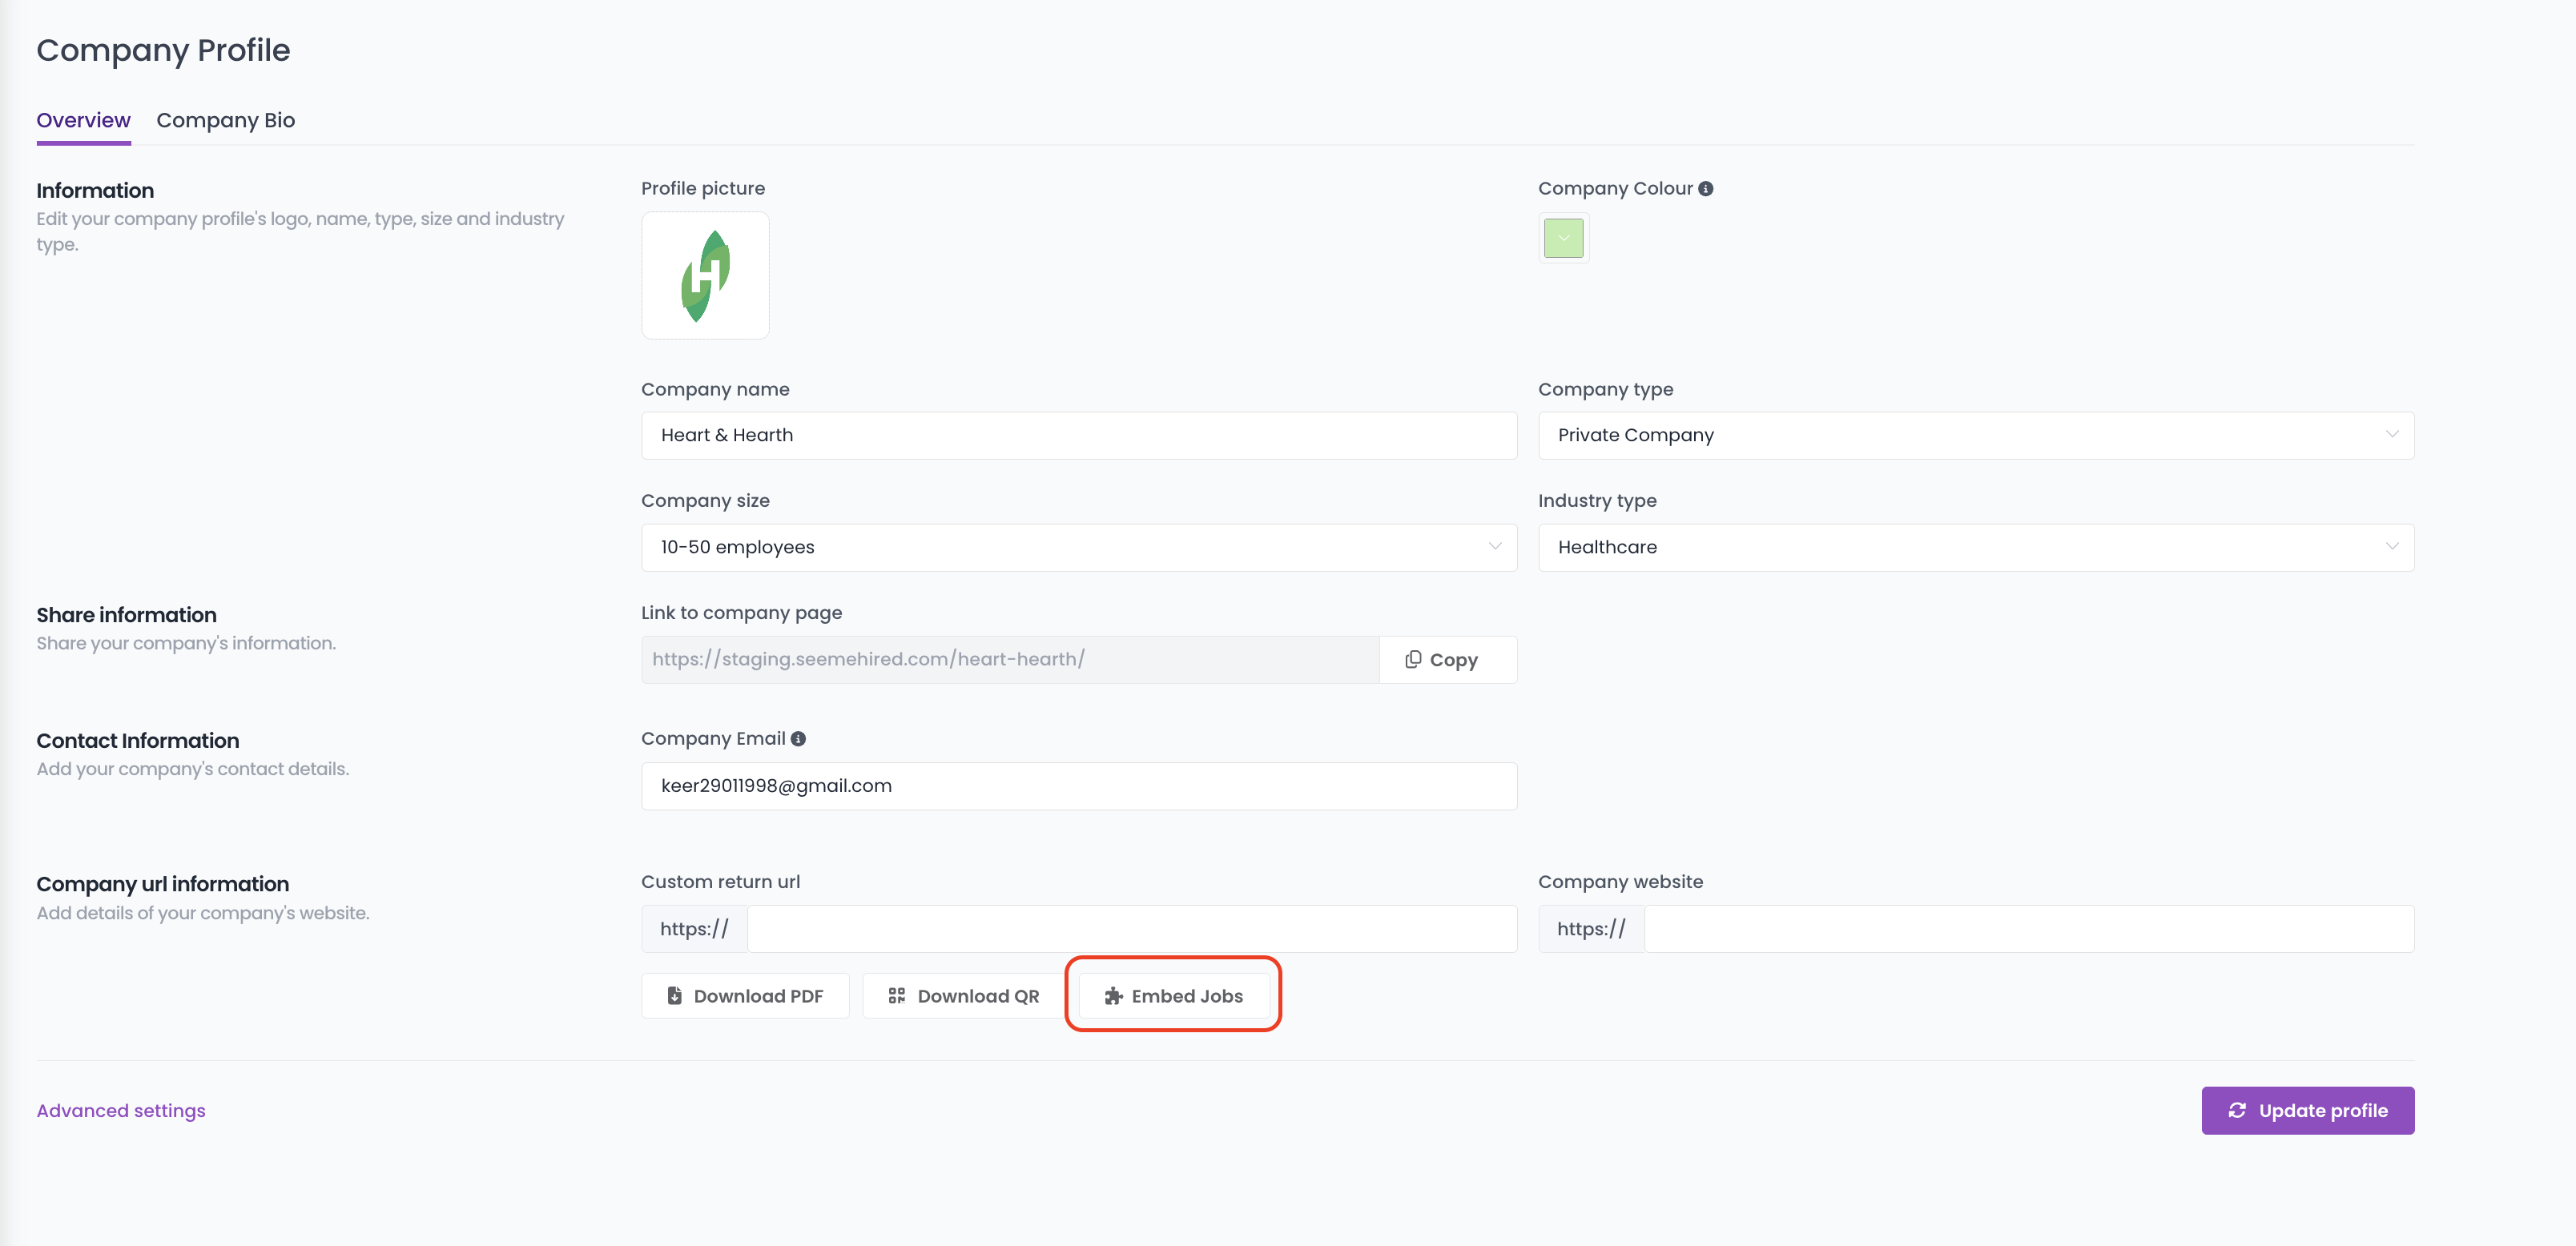This screenshot has width=2576, height=1246.
Task: Click the Contact Information heading
Action: click(138, 741)
